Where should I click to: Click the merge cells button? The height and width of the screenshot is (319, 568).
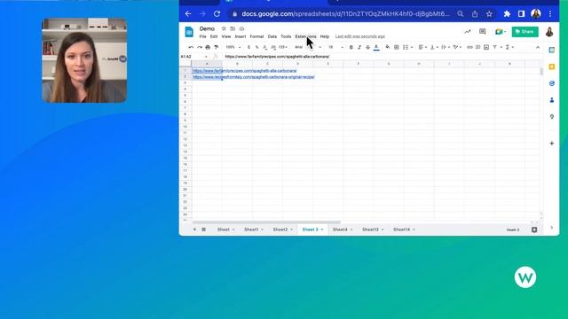(x=406, y=47)
